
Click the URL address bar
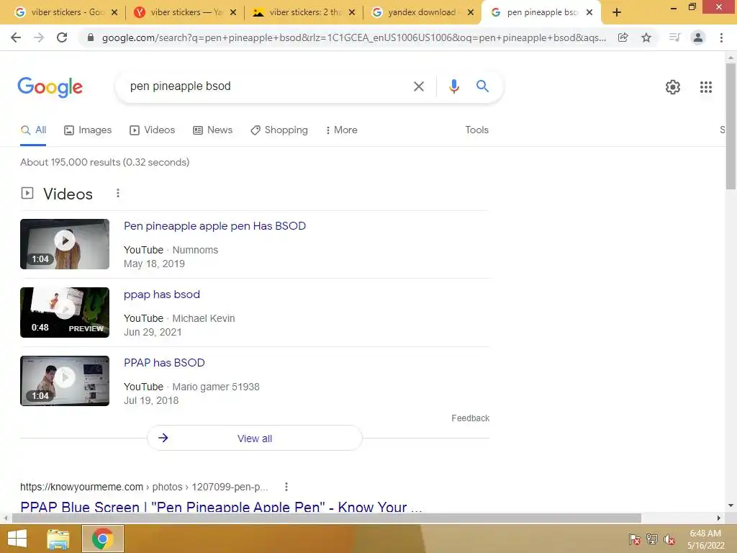tap(353, 37)
